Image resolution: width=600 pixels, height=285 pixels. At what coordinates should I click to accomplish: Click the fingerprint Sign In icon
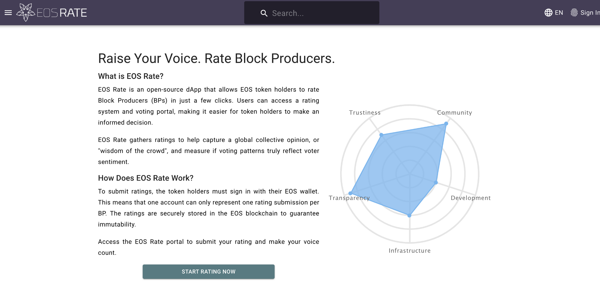574,13
